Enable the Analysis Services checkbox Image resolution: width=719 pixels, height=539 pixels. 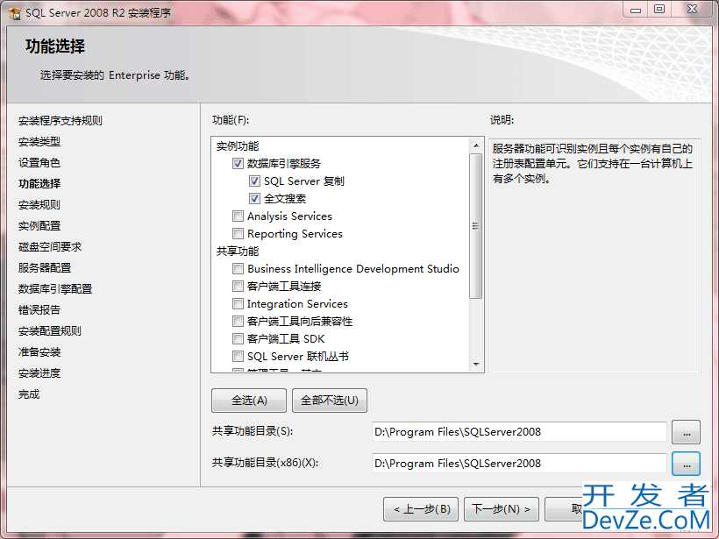[238, 216]
